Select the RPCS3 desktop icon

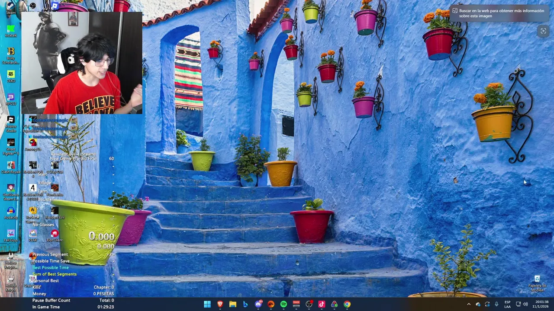(x=11, y=99)
